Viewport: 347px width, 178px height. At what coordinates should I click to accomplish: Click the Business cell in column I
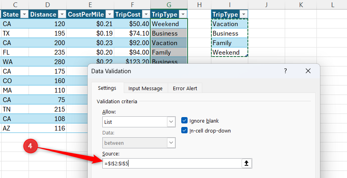[x=230, y=33]
